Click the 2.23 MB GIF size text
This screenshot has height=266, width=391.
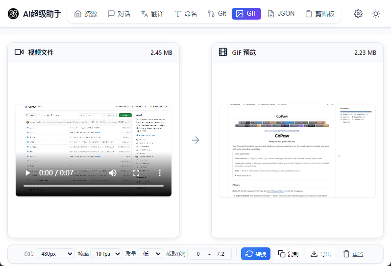tap(366, 52)
